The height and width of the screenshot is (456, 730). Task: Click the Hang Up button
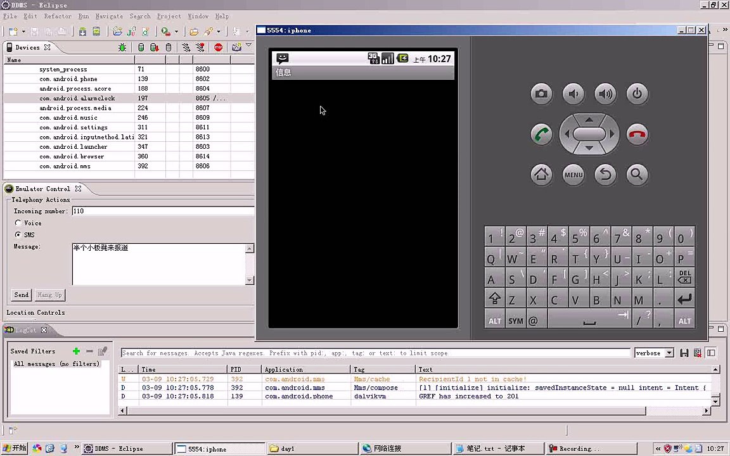coord(49,294)
